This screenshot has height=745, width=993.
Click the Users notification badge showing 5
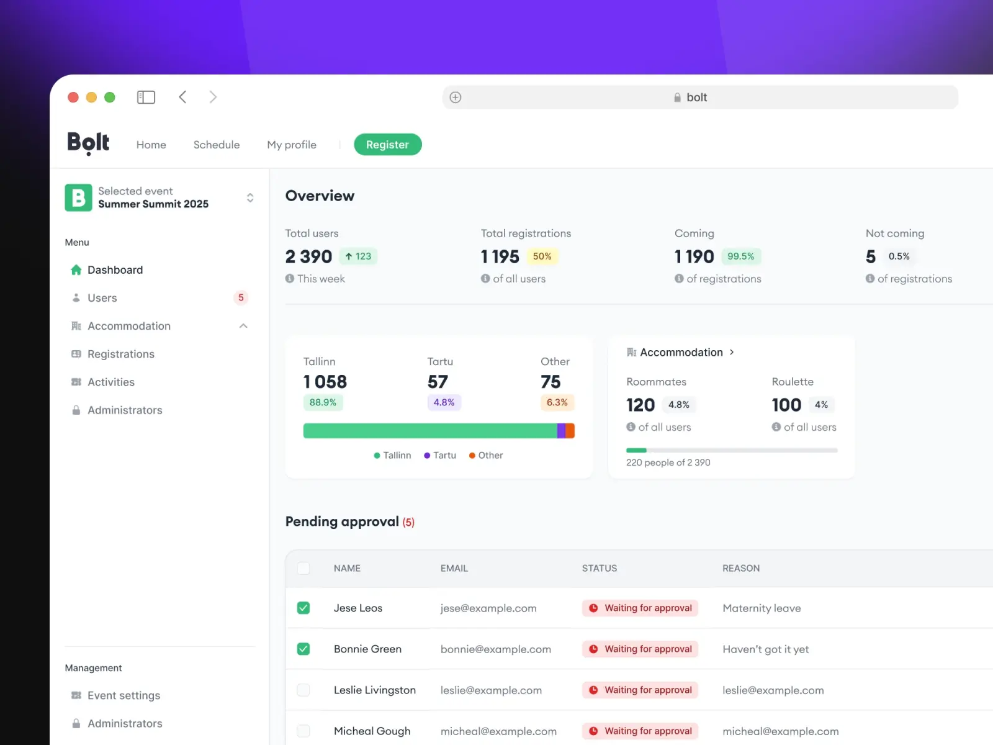(241, 298)
